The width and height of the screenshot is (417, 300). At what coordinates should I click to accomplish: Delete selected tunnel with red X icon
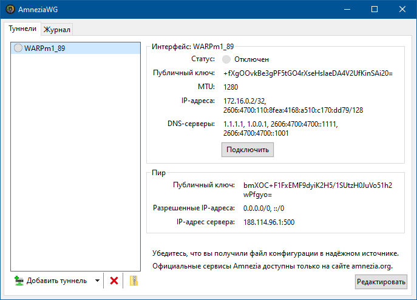tap(114, 281)
